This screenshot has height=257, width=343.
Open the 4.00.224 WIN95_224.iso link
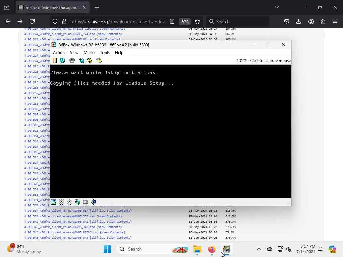coord(60,34)
